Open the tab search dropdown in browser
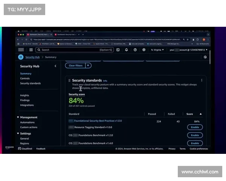Image resolution: width=226 pixels, height=181 pixels. pos(208,35)
